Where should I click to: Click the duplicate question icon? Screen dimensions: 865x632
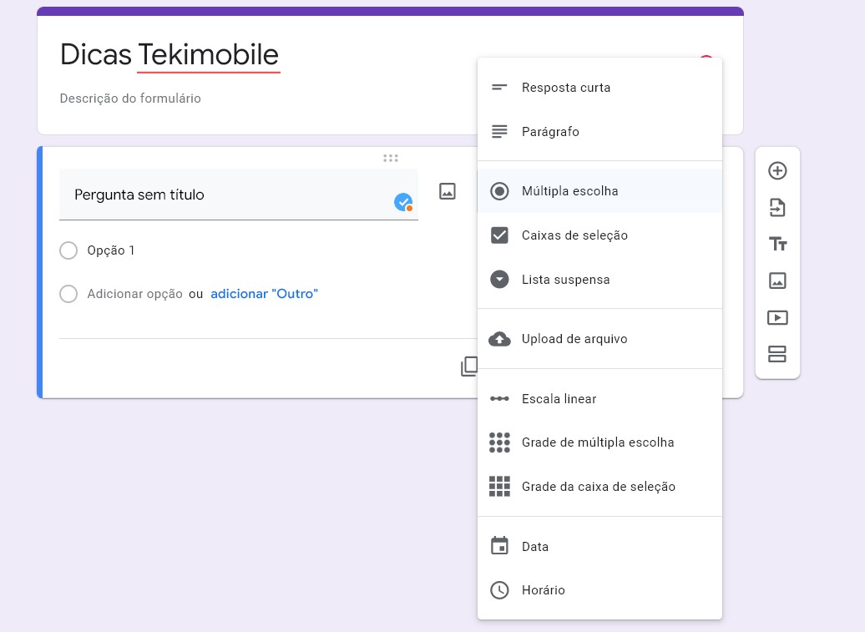tap(469, 367)
